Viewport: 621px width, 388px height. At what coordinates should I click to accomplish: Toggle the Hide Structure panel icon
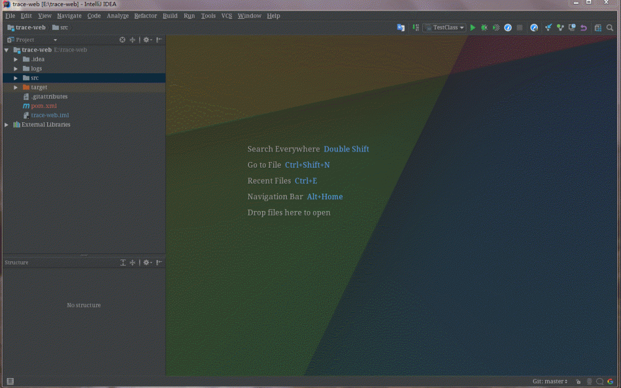(x=159, y=262)
